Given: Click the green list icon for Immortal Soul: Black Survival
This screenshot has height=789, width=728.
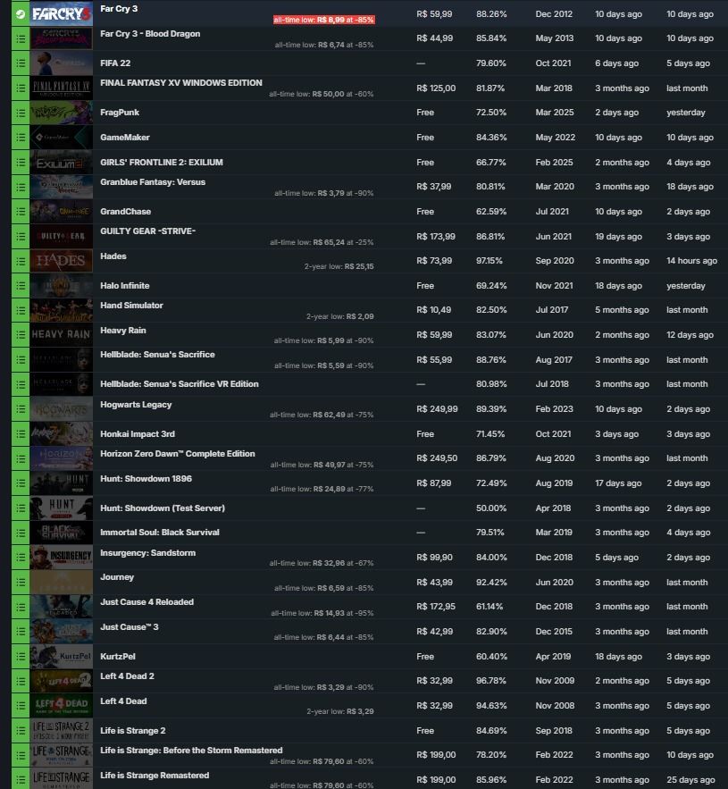Looking at the screenshot, I should pos(21,533).
